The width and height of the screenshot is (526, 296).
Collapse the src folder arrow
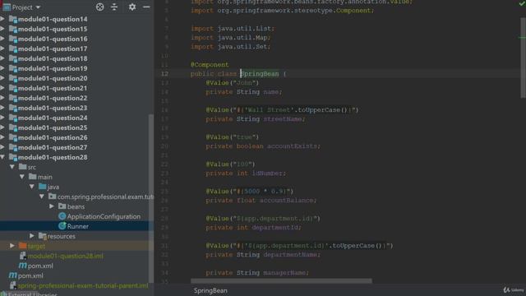[12, 167]
